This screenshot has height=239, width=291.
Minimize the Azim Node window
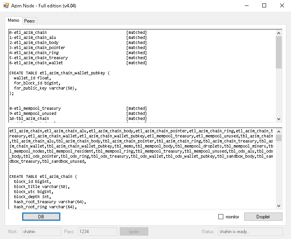coord(247,5)
